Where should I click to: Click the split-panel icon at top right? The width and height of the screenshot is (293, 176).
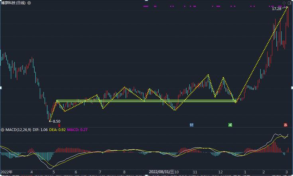coord(289,3)
